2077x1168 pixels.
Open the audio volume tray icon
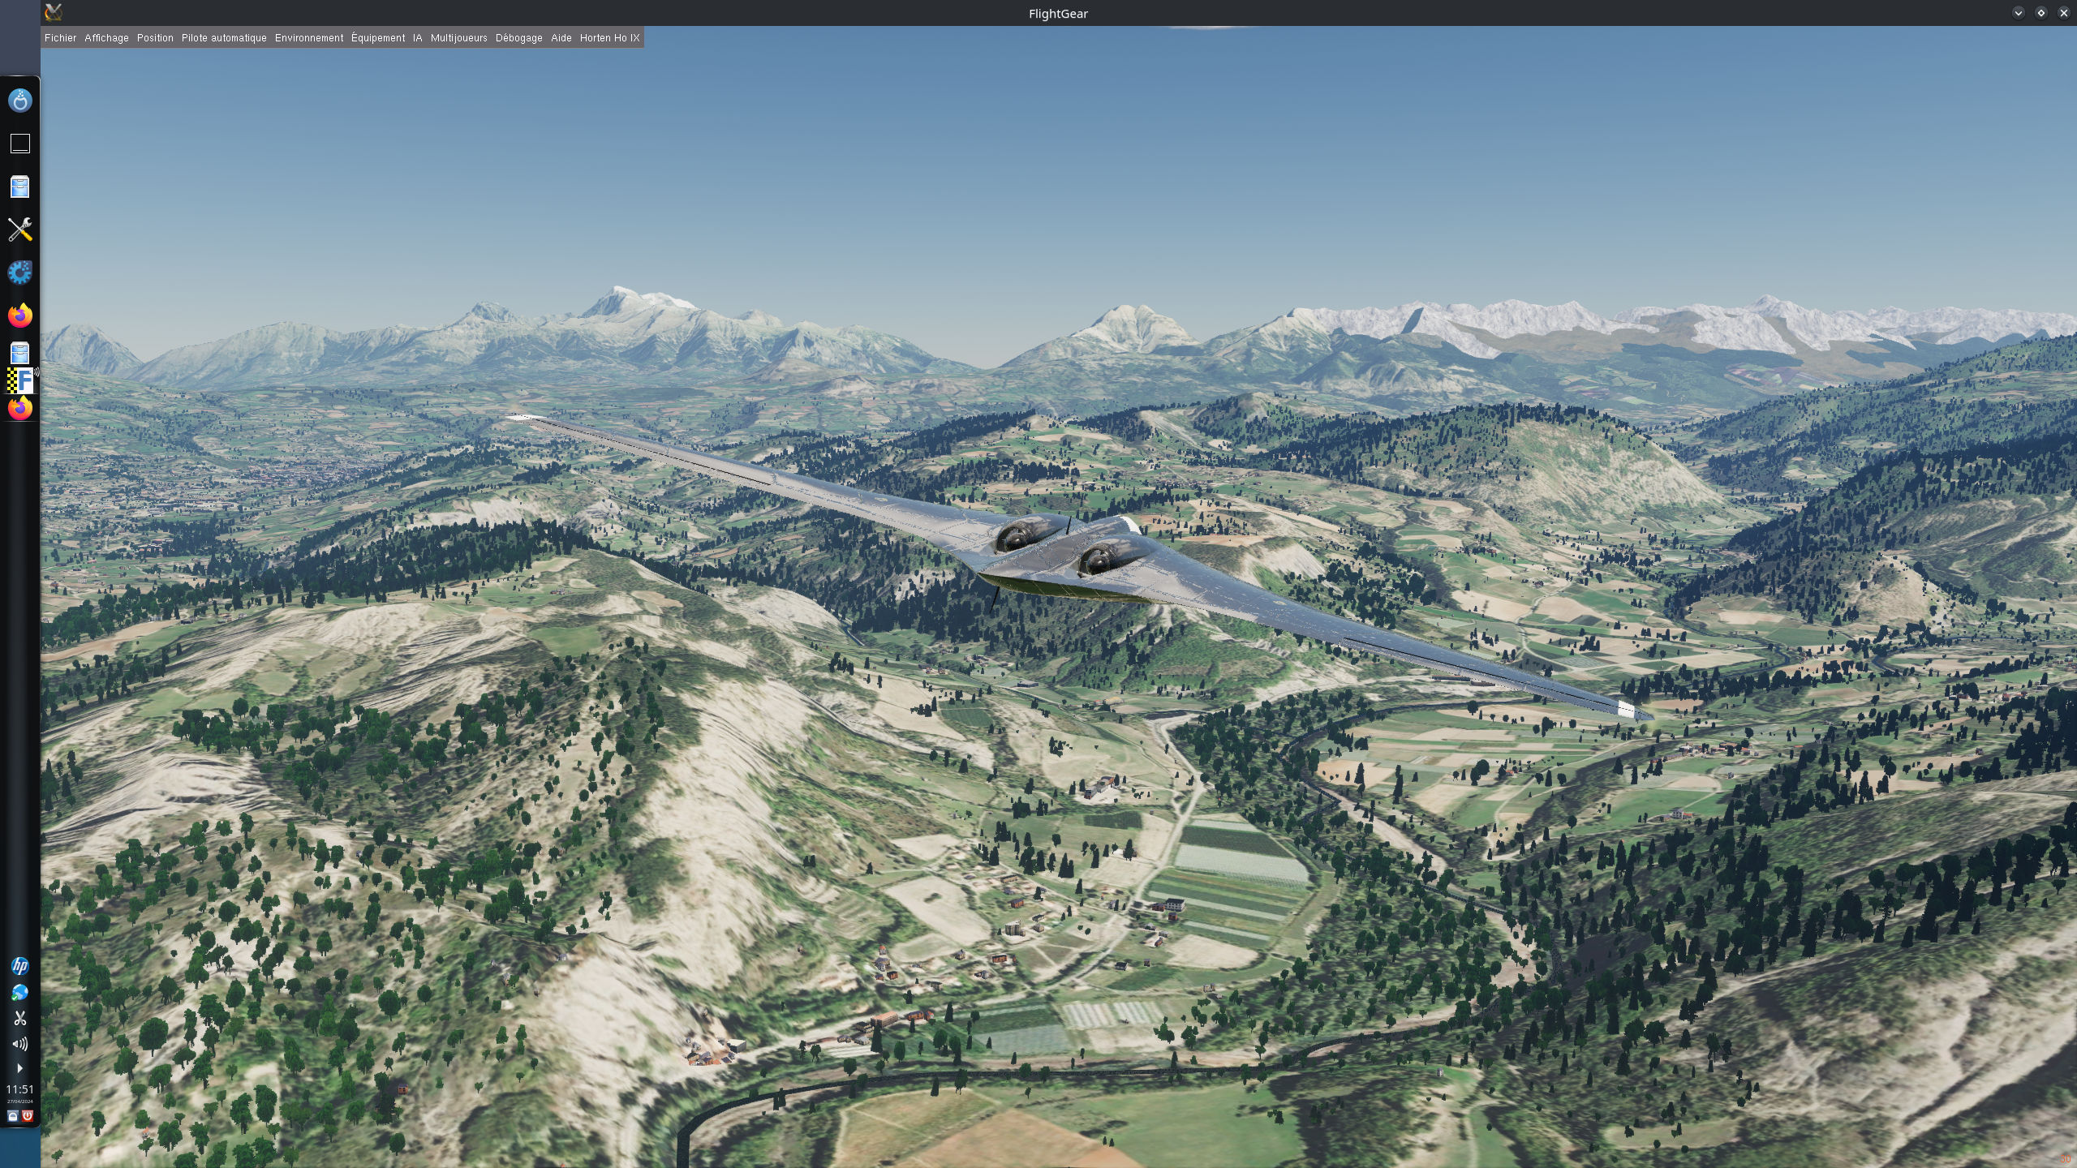[x=19, y=1044]
